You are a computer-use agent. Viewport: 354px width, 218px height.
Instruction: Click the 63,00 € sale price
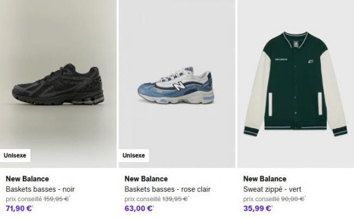[138, 208]
